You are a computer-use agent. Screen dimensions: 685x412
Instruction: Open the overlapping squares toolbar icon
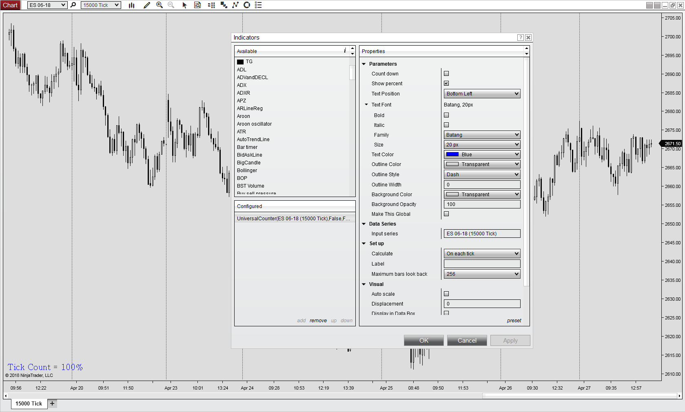224,5
